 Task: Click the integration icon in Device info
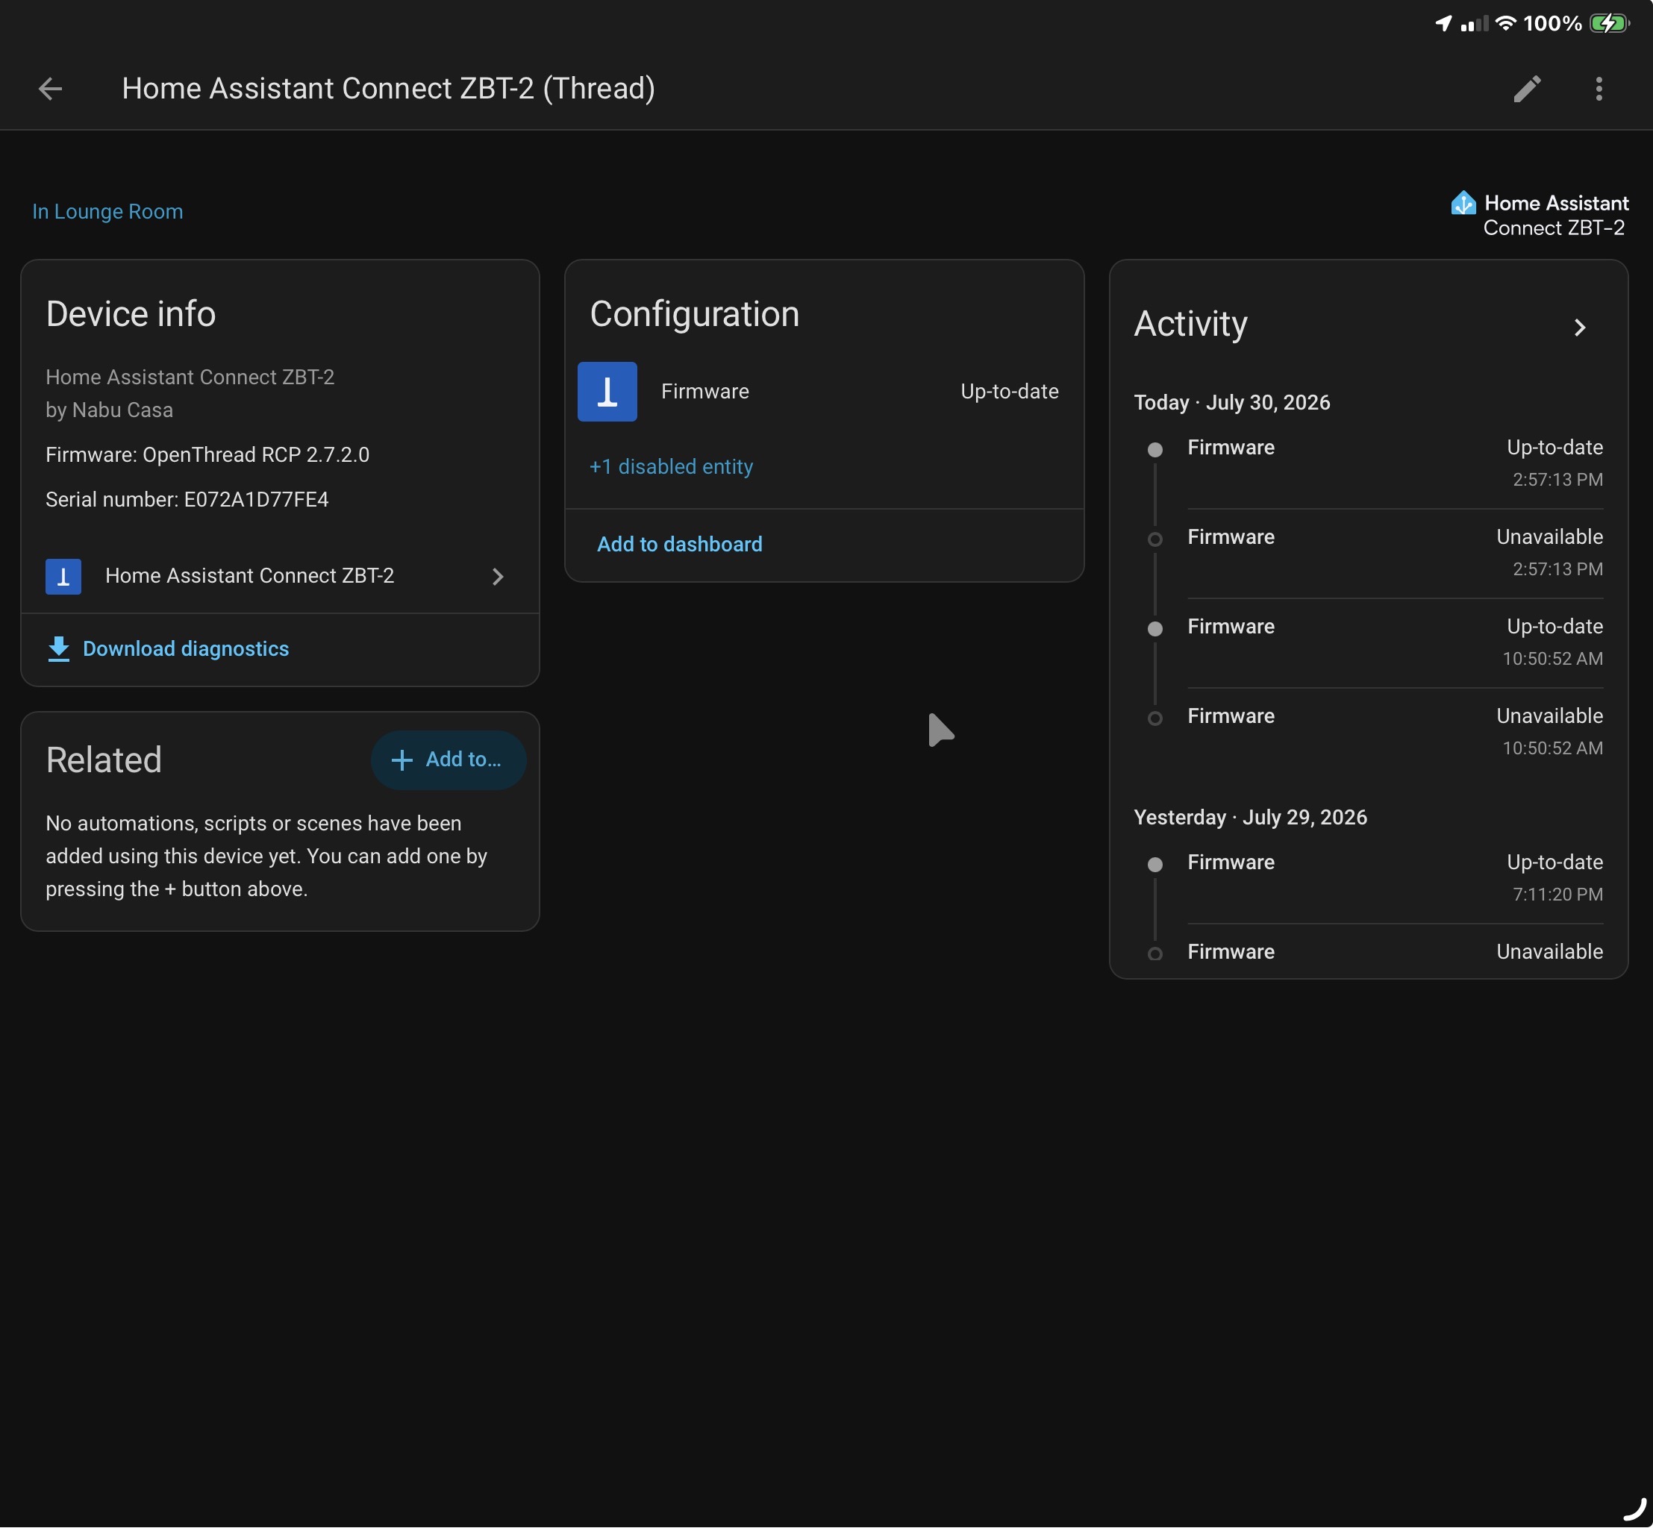[x=63, y=576]
